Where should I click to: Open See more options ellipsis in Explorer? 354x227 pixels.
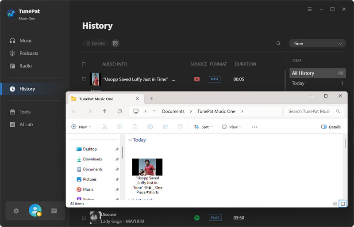point(255,127)
